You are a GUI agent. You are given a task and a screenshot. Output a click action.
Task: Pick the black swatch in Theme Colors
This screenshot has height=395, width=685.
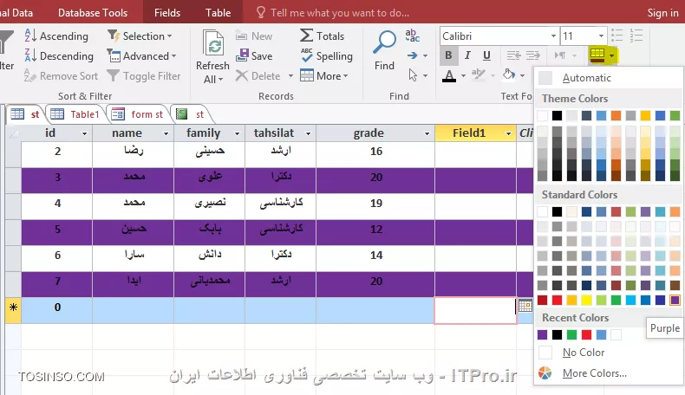(557, 115)
